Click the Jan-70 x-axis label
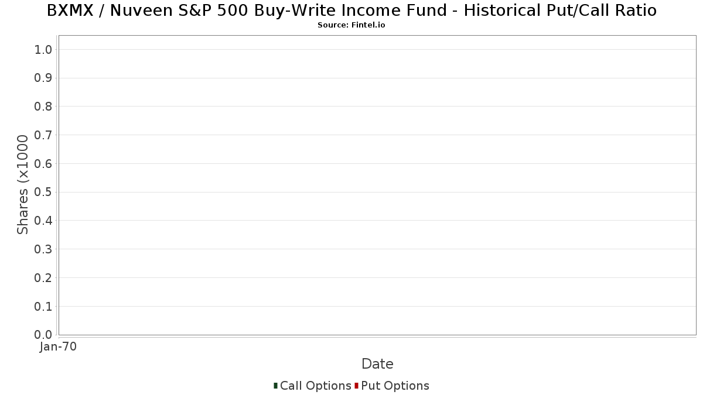 click(58, 347)
